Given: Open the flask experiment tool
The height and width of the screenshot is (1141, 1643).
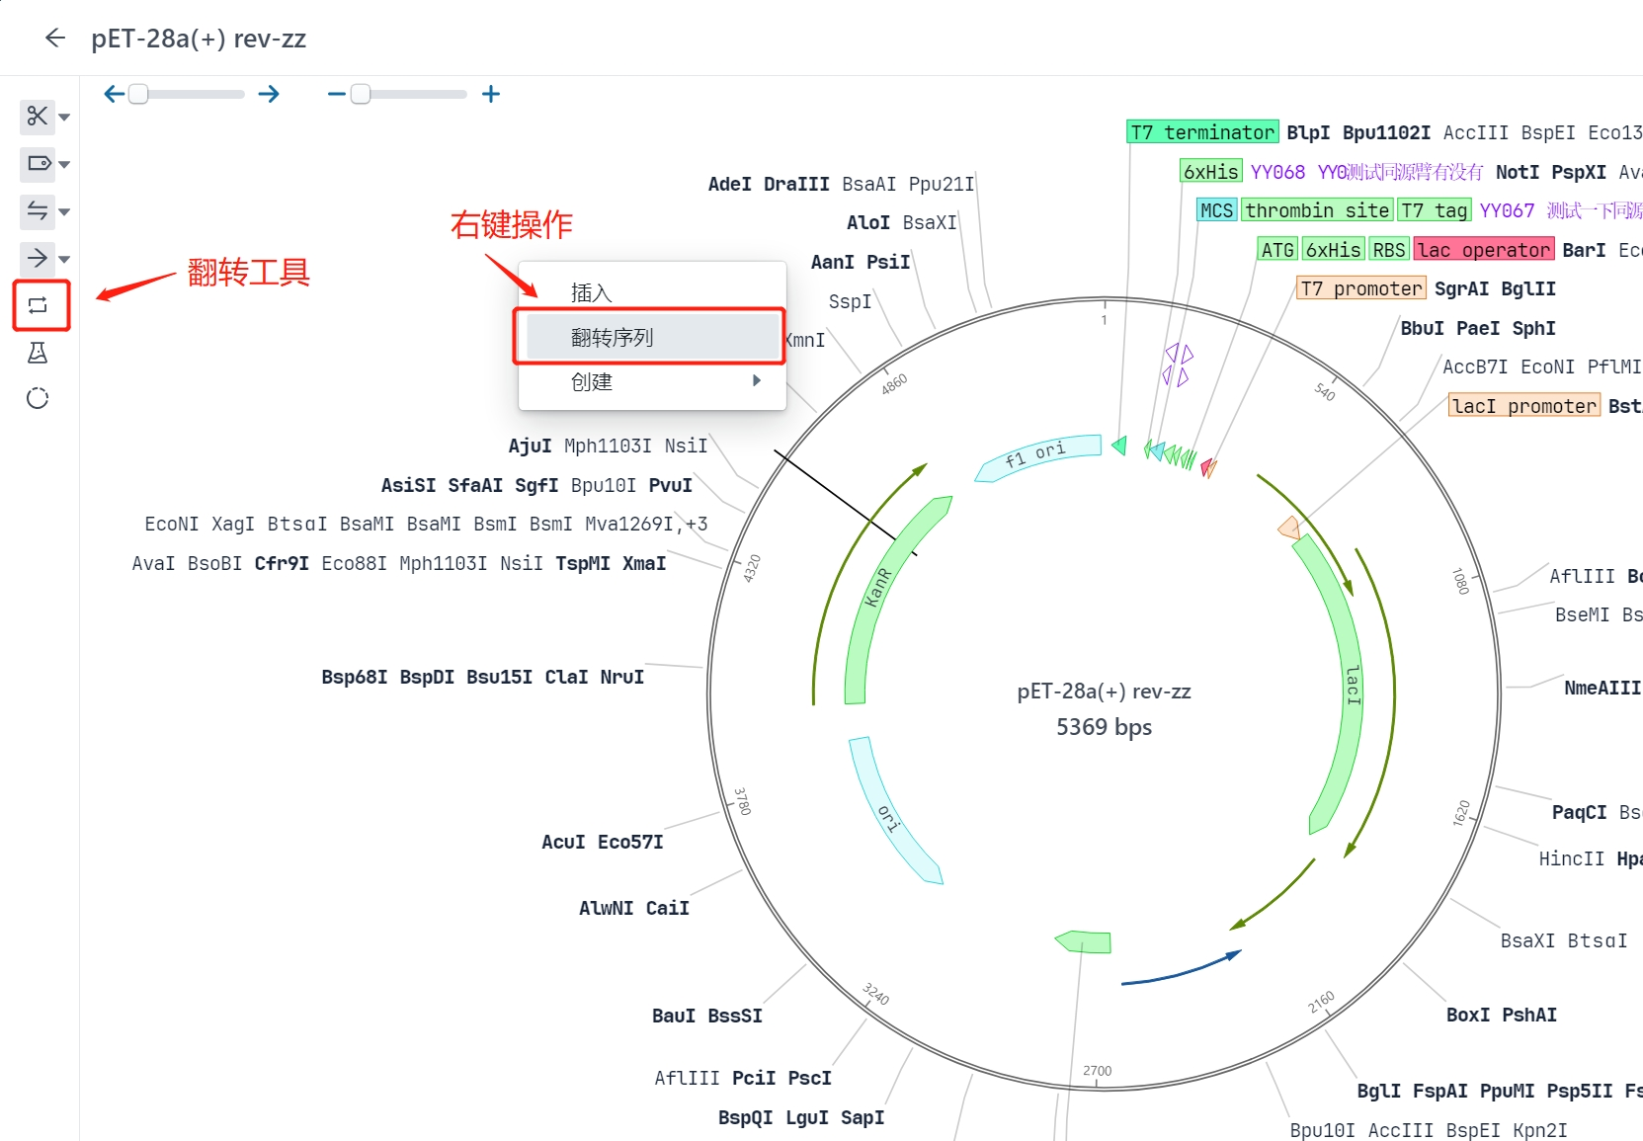Looking at the screenshot, I should click(x=38, y=353).
